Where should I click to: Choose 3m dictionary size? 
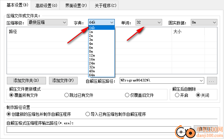coord(101,40)
